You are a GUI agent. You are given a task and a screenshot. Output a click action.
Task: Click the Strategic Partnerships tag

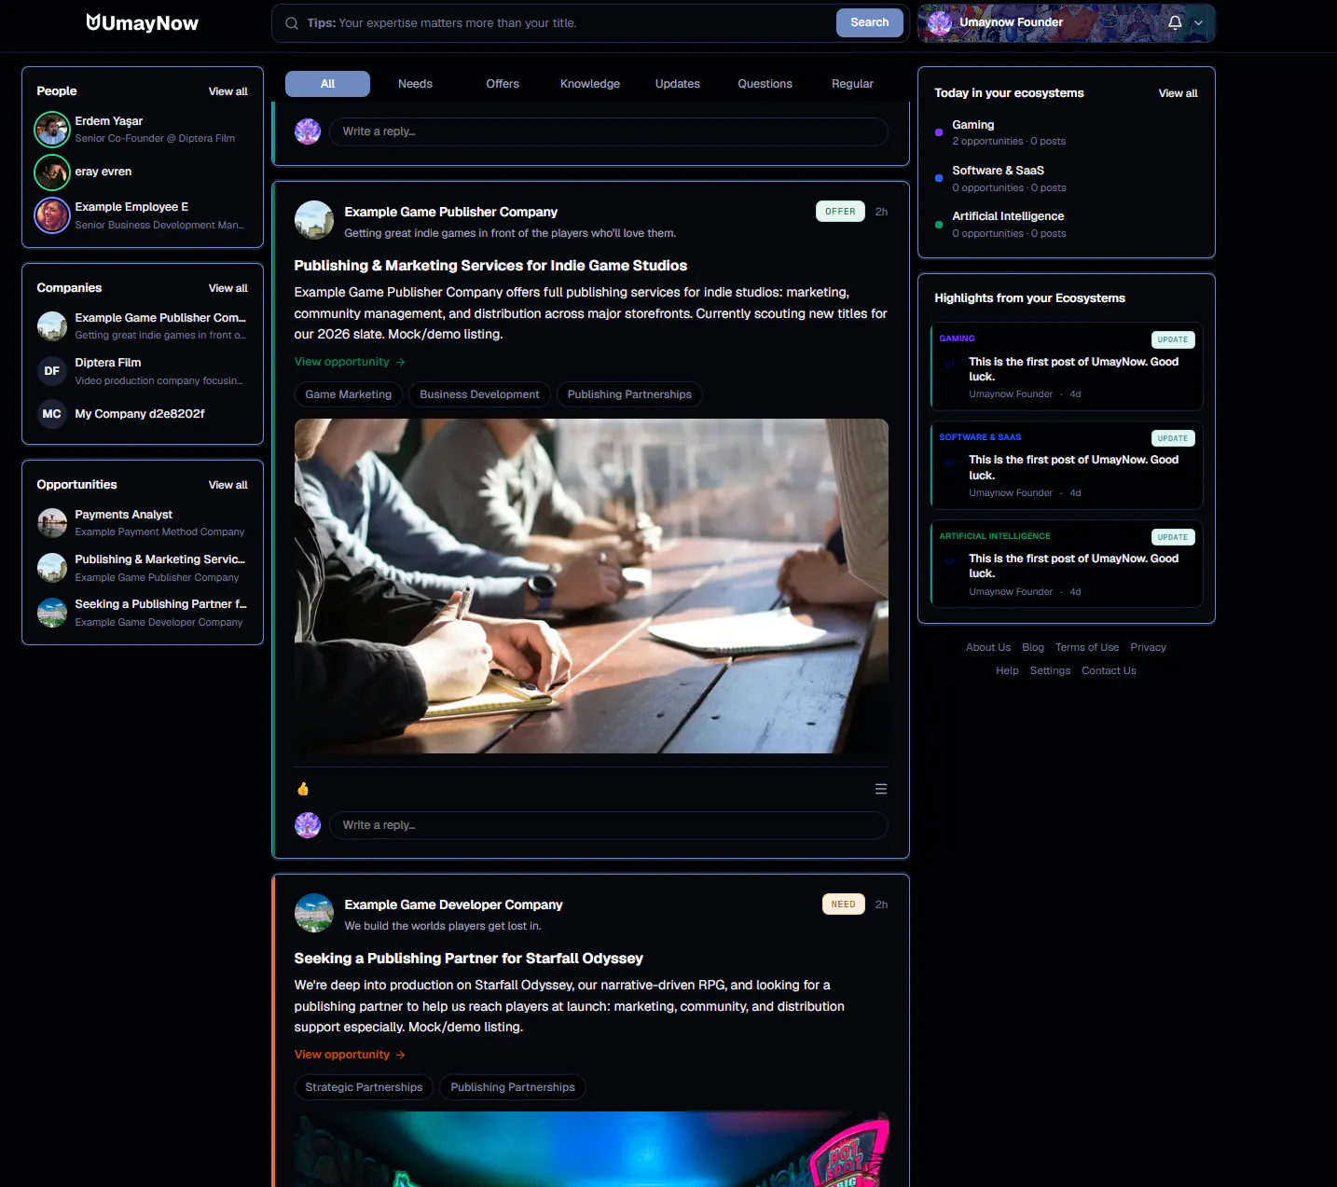[364, 1087]
